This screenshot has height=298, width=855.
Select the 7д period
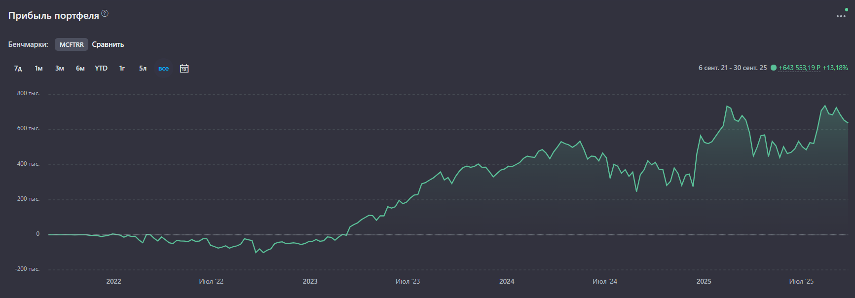click(x=18, y=69)
